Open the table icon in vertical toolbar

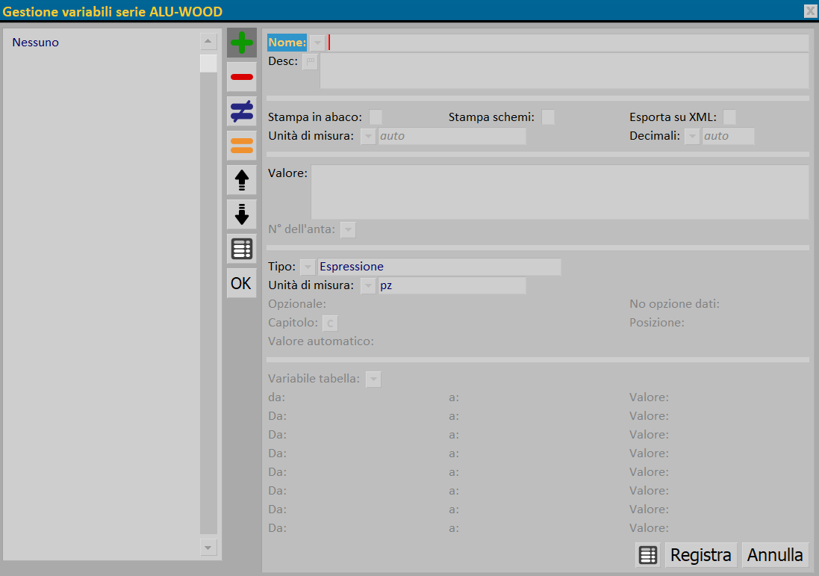tap(241, 249)
